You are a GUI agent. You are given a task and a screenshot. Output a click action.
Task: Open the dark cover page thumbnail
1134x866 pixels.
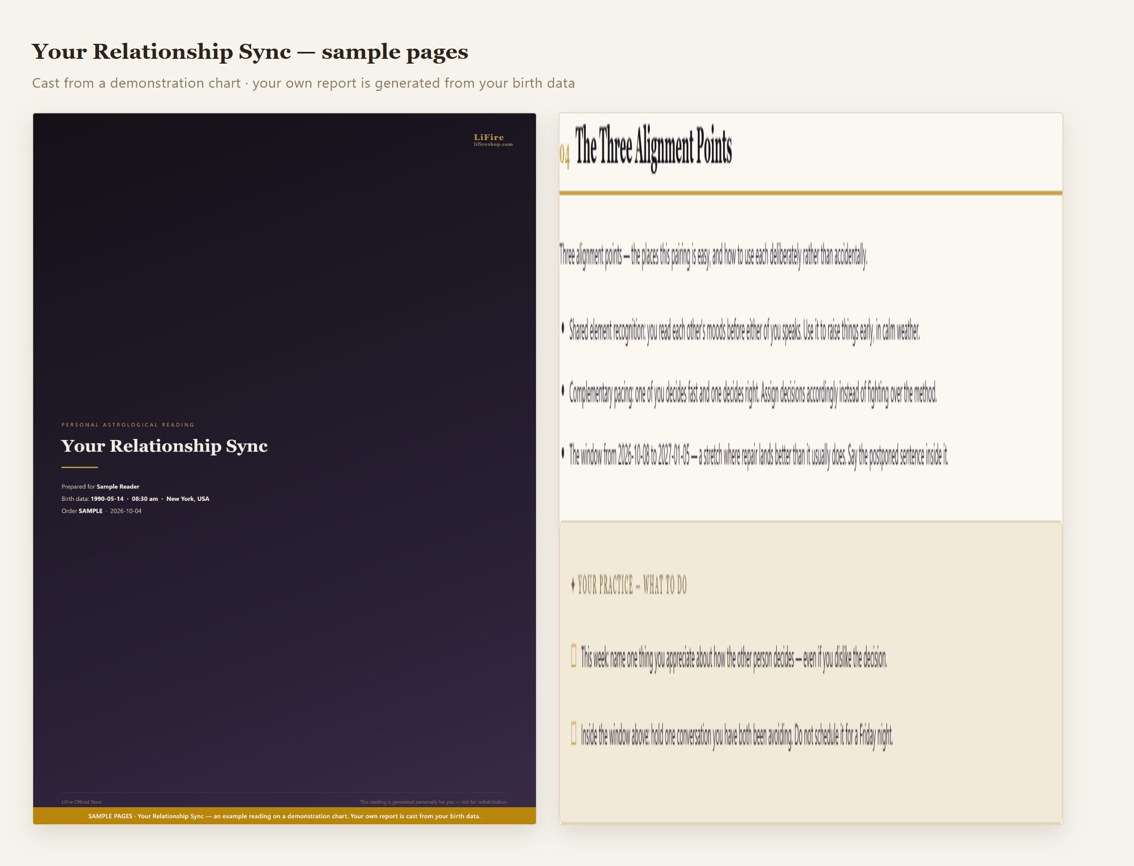284,468
